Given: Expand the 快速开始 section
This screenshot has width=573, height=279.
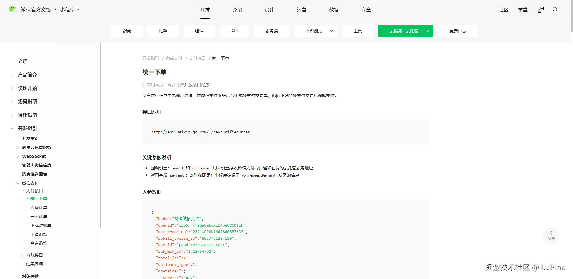Looking at the screenshot, I should (12, 88).
